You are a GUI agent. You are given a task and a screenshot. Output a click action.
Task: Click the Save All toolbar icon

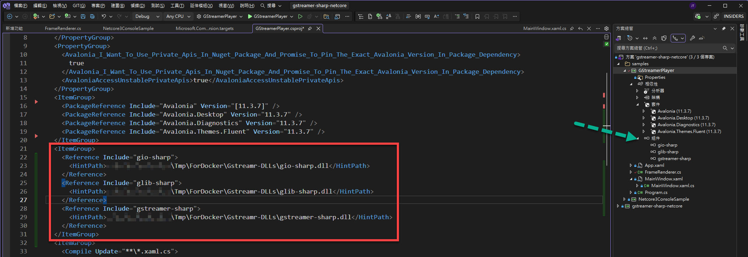click(x=92, y=16)
